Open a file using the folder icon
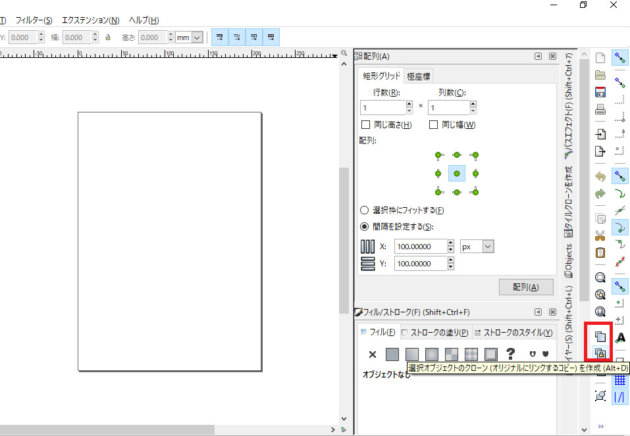Screen dimensions: 630x436 tap(600, 75)
